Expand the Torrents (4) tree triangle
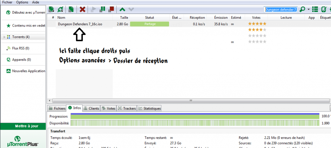The height and width of the screenshot is (148, 331). tap(5, 37)
